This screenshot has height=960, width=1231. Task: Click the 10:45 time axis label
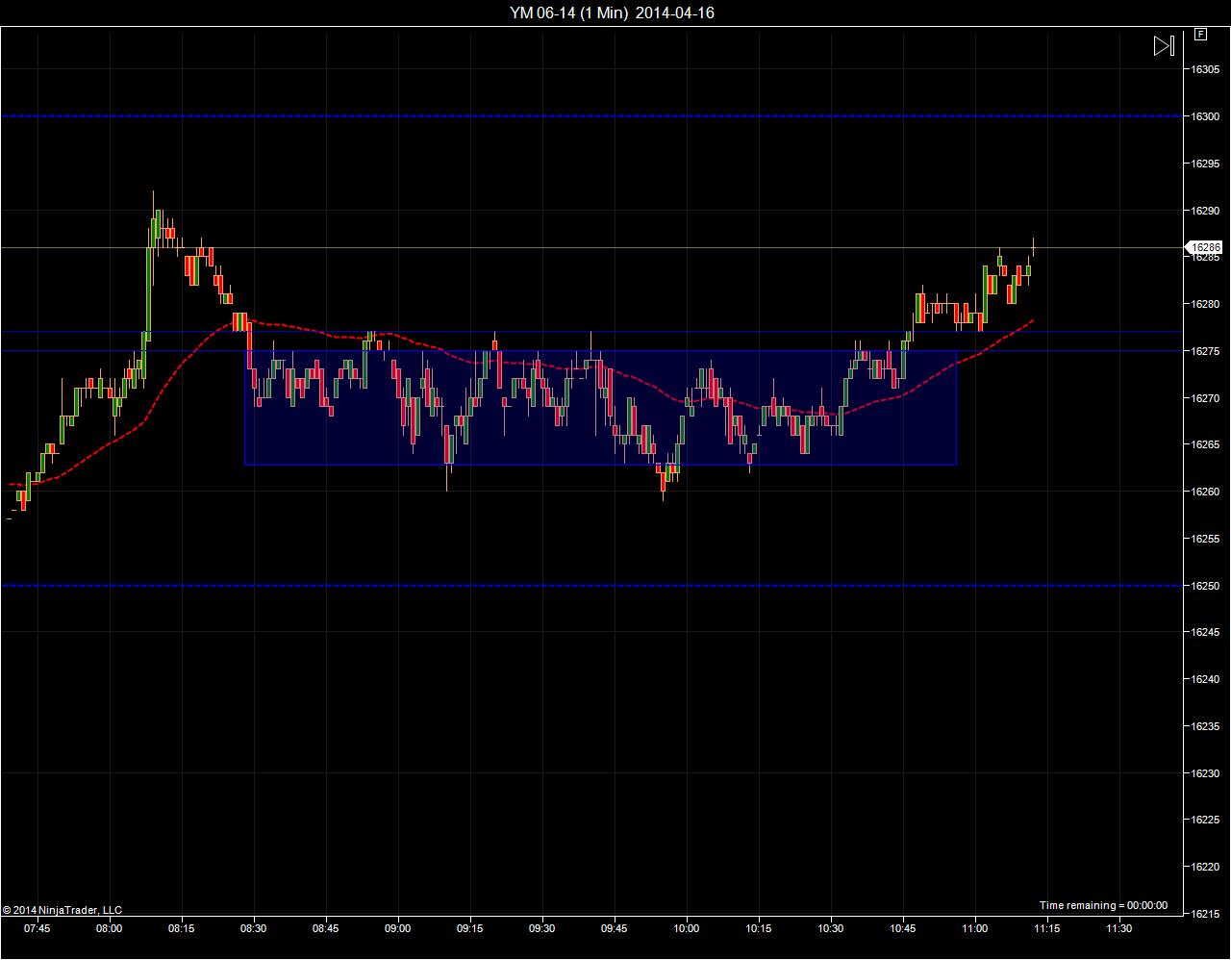(x=903, y=928)
